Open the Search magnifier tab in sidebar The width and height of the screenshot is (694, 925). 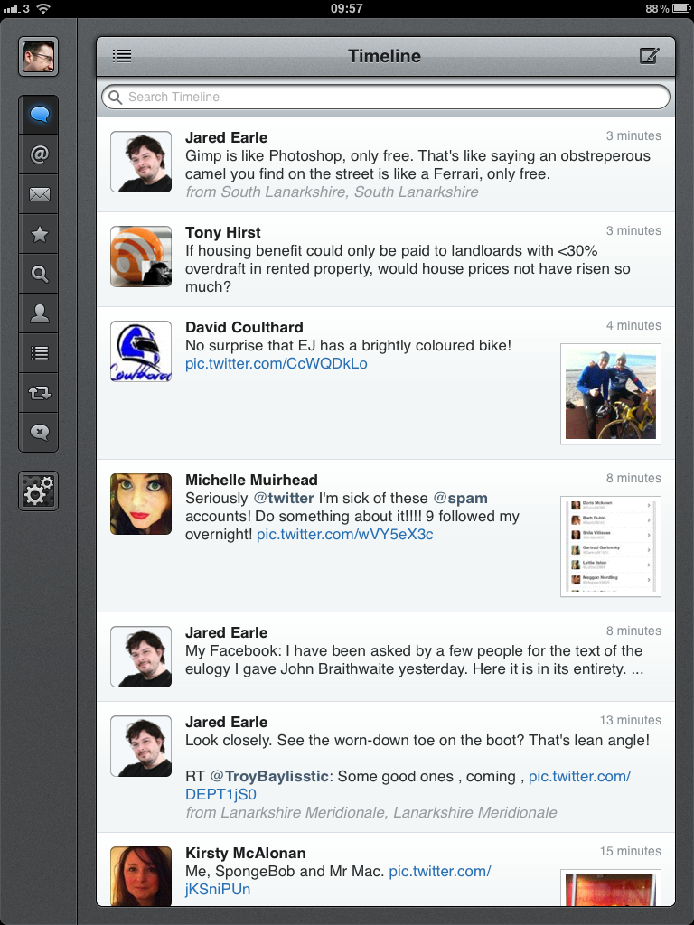point(39,274)
